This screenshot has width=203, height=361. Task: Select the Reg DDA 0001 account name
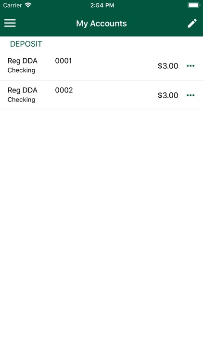click(22, 61)
